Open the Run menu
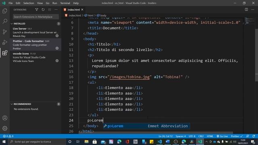This screenshot has height=145, width=258. 55,3
